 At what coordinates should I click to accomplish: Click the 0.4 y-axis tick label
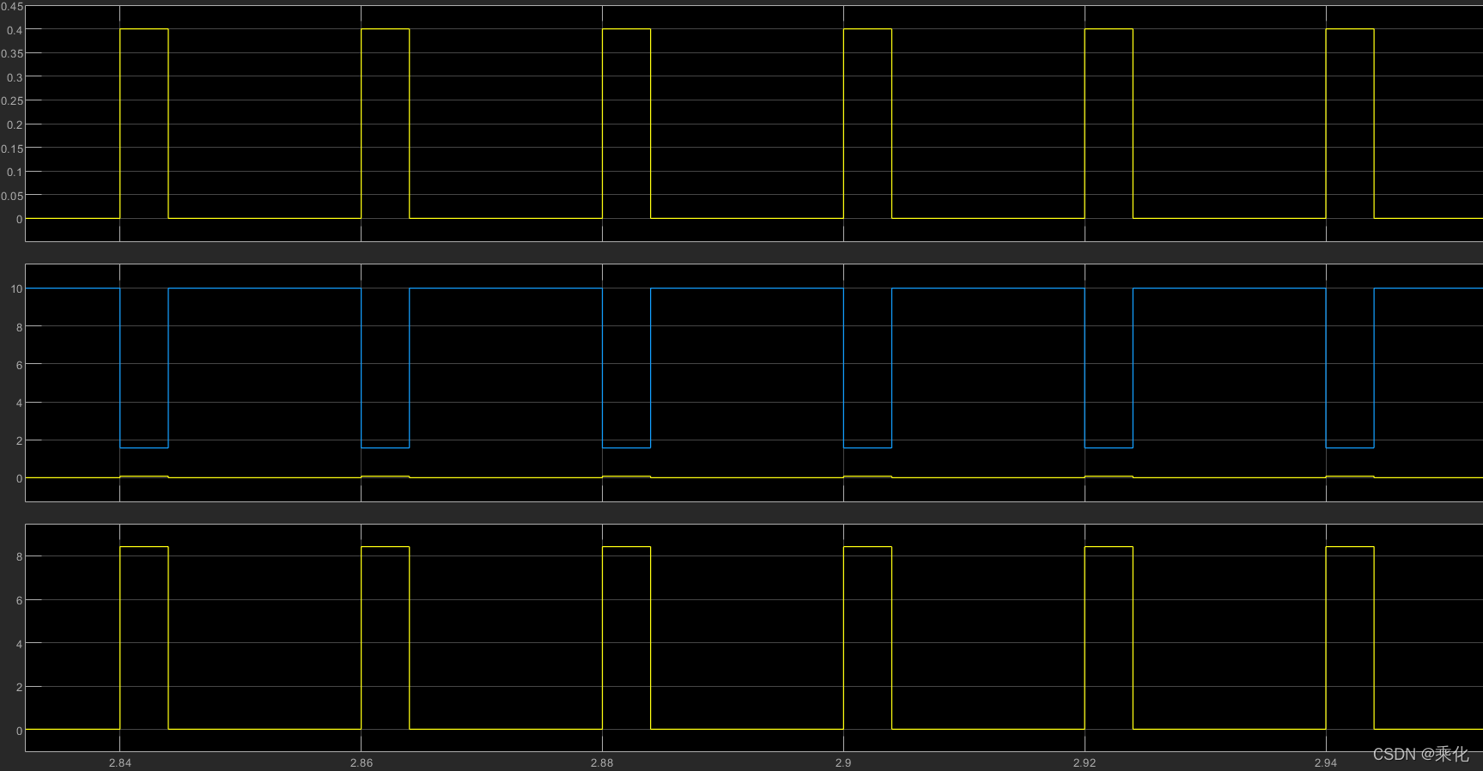15,30
